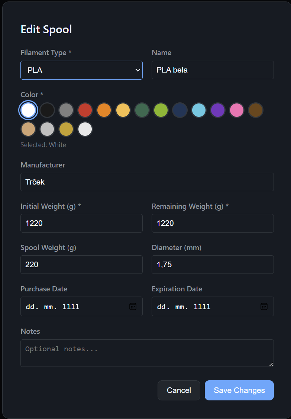Focus the Initial Weight input

click(81, 223)
